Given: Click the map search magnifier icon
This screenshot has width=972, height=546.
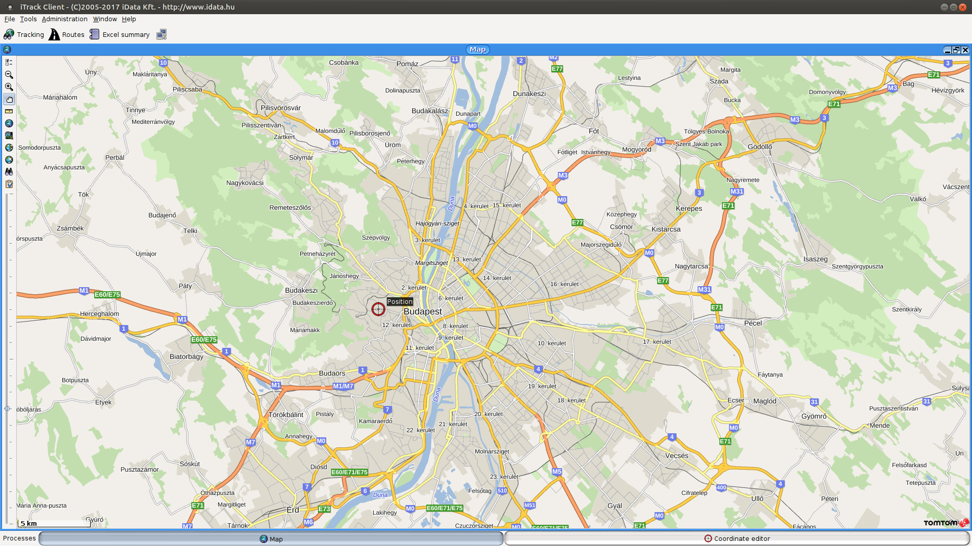Looking at the screenshot, I should pyautogui.click(x=9, y=135).
